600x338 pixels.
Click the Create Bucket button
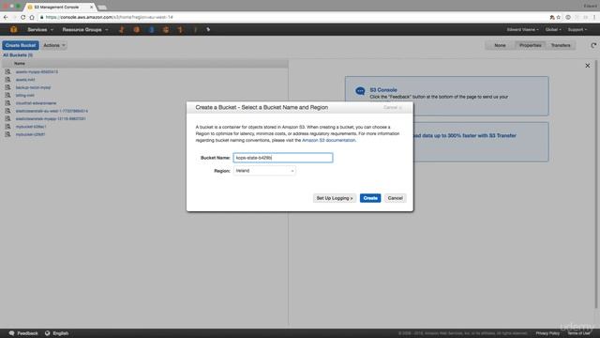pos(21,45)
